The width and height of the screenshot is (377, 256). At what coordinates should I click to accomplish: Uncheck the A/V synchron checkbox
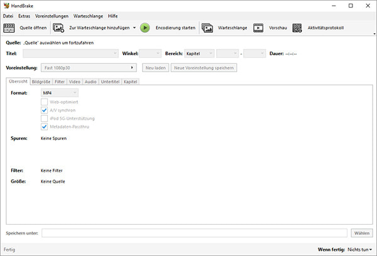(x=44, y=110)
